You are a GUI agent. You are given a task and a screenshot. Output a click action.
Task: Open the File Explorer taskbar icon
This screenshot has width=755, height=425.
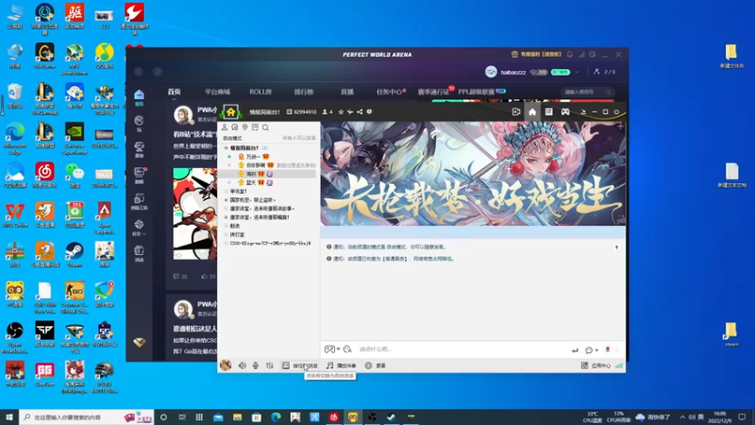tap(238, 416)
